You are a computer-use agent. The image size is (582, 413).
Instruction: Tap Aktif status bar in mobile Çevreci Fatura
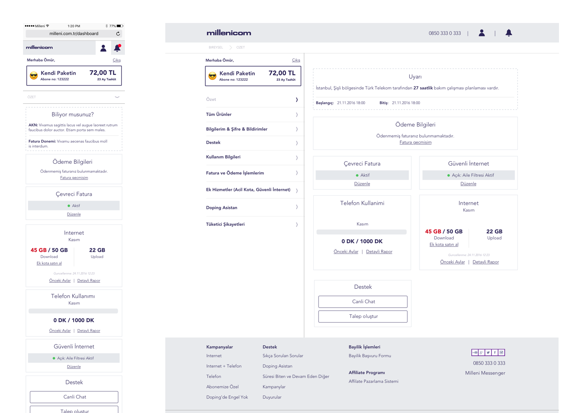74,206
